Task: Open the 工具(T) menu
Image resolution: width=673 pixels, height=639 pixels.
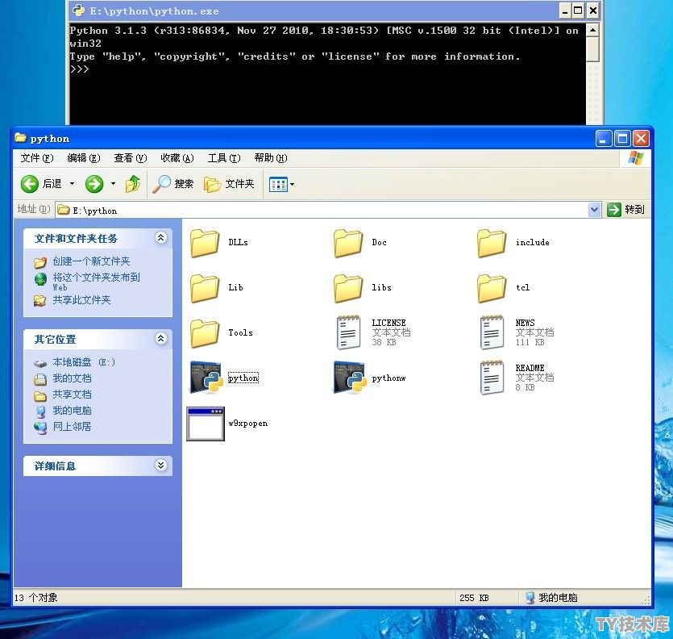Action: 224,158
